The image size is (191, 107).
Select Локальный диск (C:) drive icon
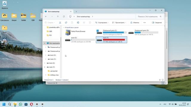(x=99, y=32)
